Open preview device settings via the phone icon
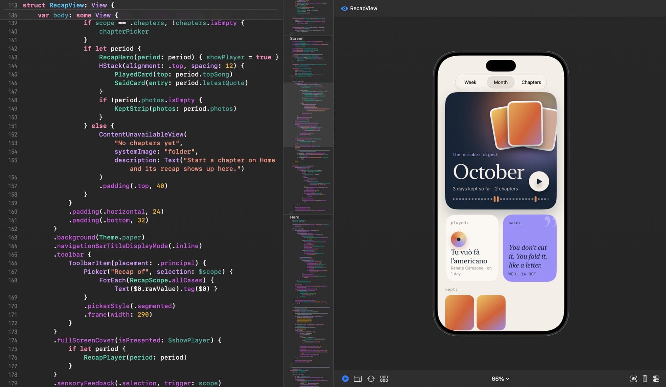Screen dimensions: 666x387 [x=645, y=379]
